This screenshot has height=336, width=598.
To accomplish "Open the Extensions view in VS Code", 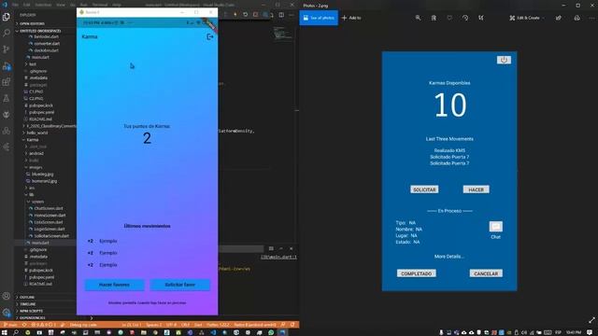I will tap(7, 82).
